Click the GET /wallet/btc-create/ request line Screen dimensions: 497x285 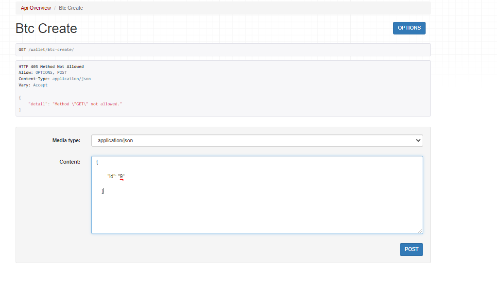click(46, 50)
